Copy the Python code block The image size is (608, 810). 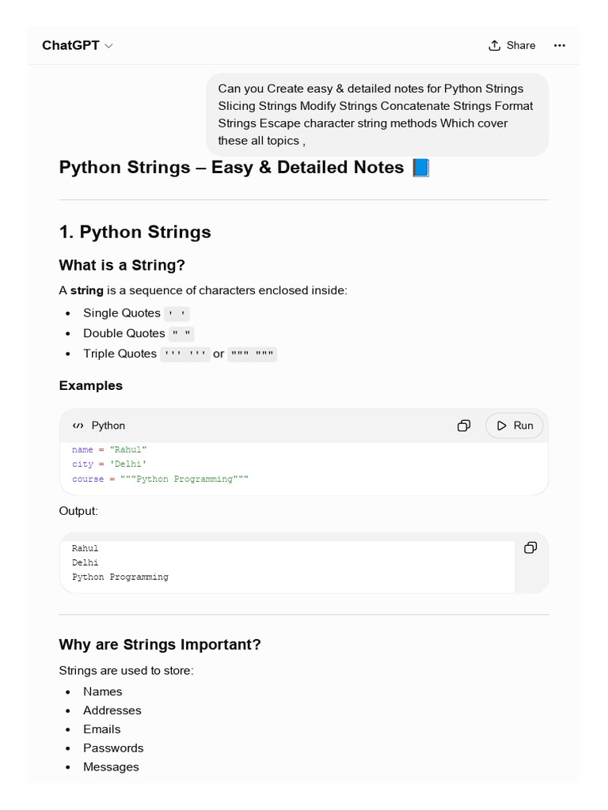tap(464, 426)
